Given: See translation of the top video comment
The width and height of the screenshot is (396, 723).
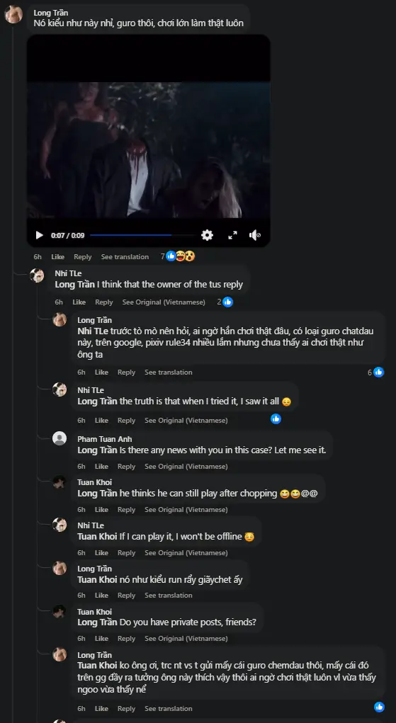Looking at the screenshot, I should (x=125, y=257).
